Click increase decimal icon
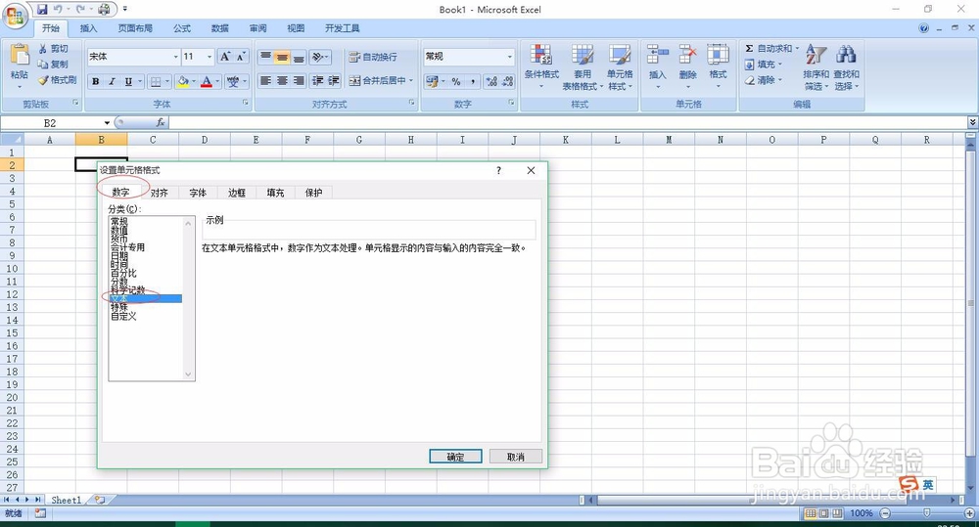Image resolution: width=979 pixels, height=527 pixels. point(491,81)
